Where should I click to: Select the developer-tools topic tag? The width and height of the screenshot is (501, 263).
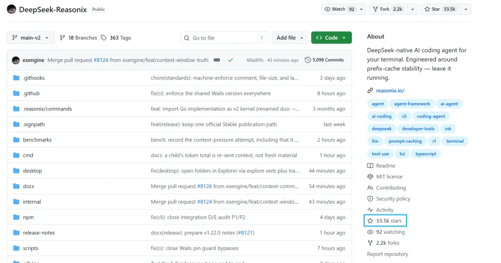tap(418, 129)
